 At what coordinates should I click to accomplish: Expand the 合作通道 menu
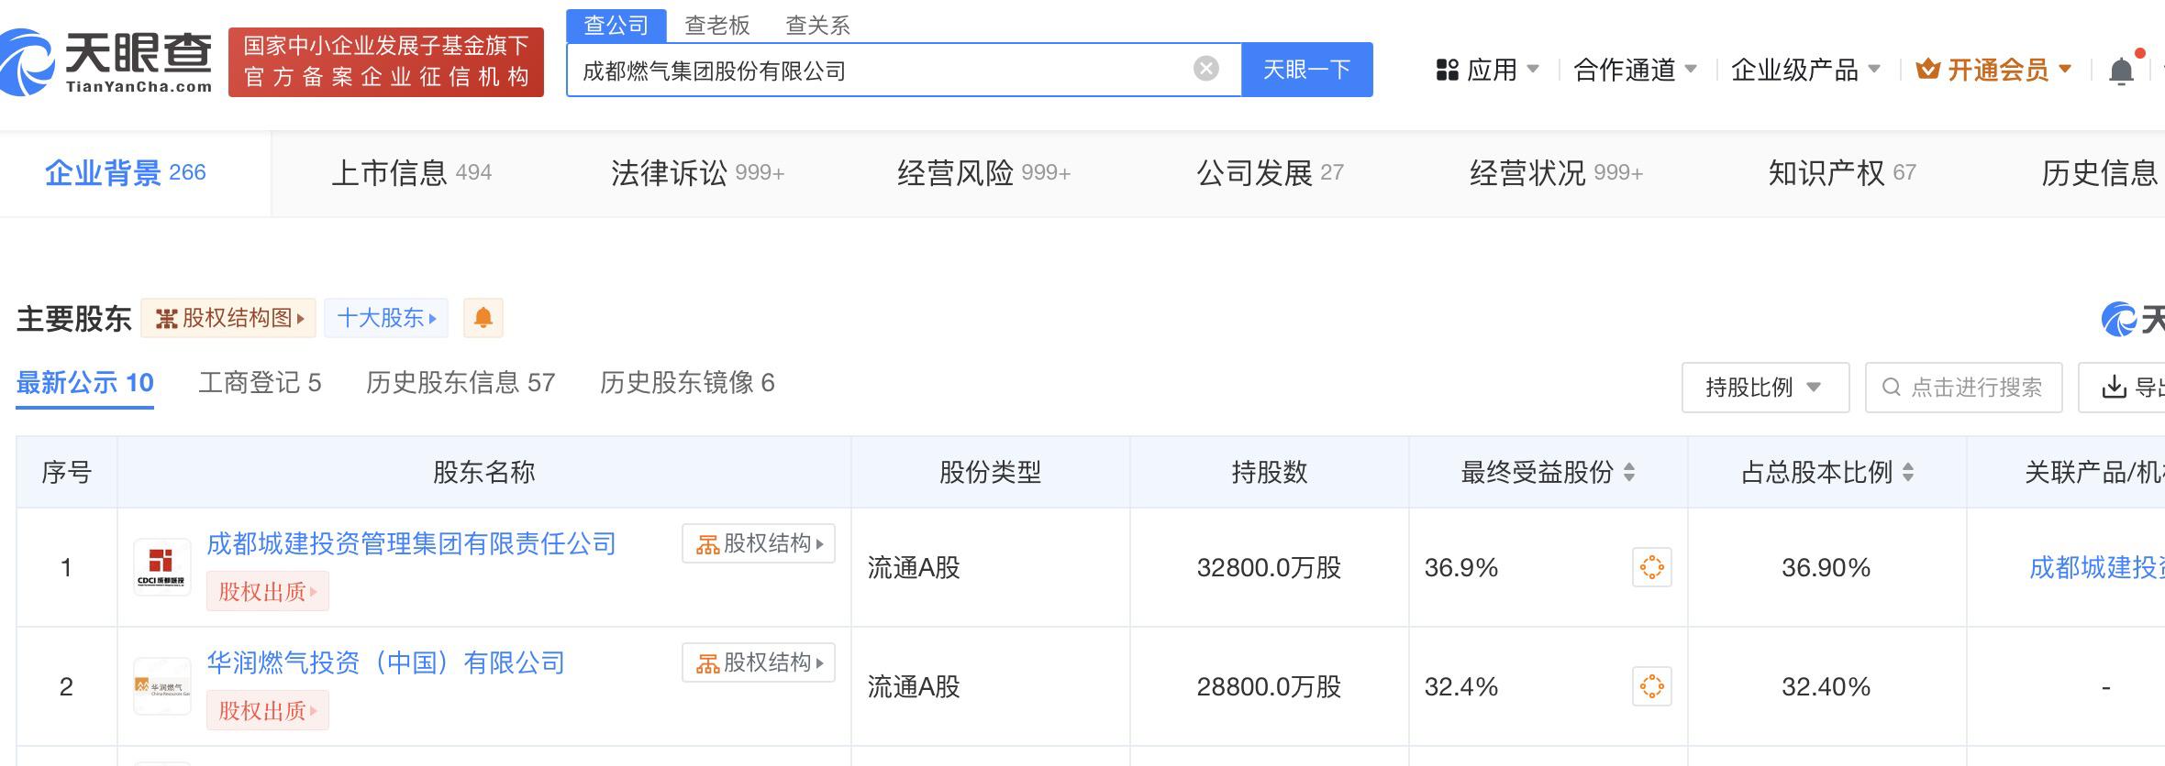pos(1635,70)
